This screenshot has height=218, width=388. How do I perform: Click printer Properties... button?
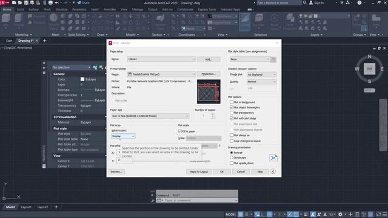tap(209, 74)
